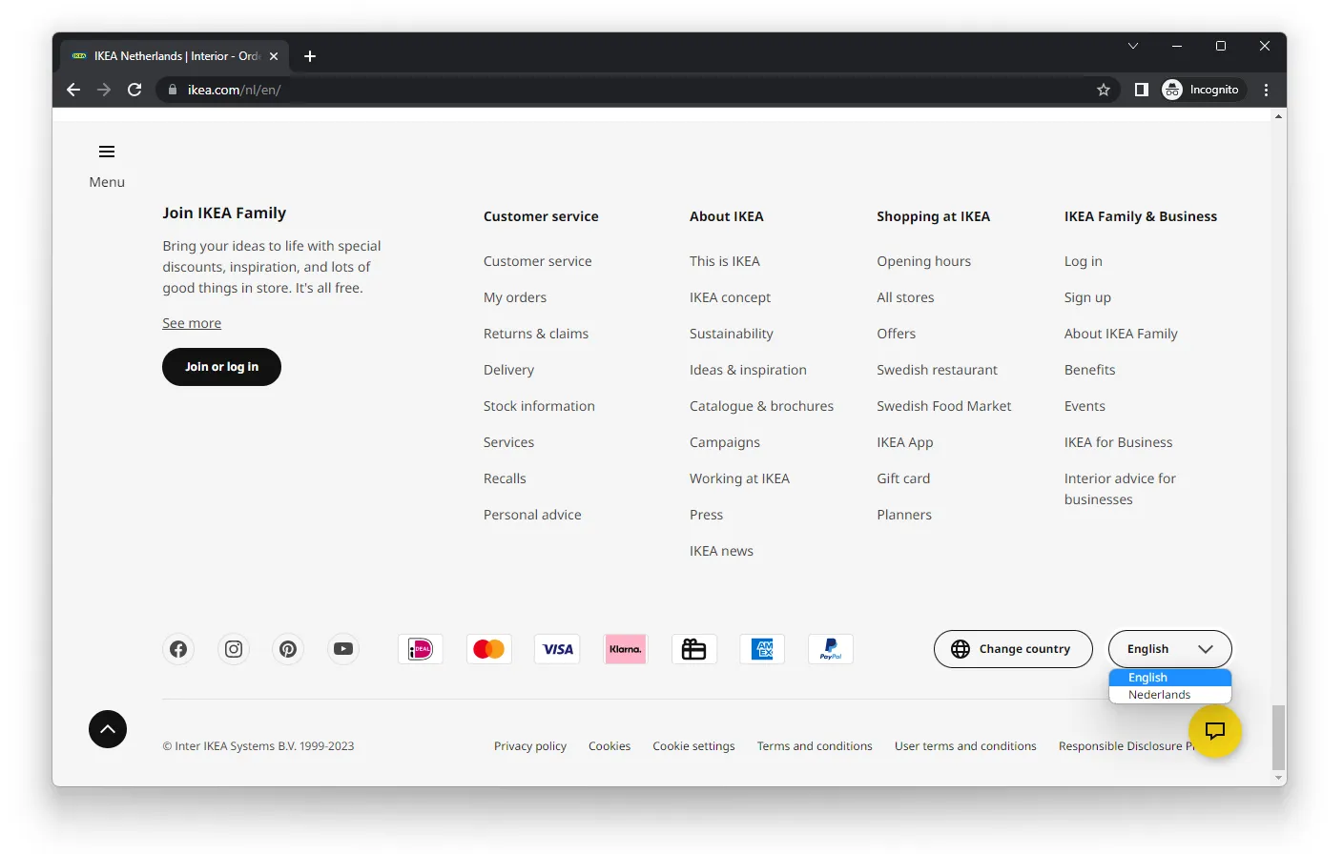Screen dimensions: 1343x854
Task: Open Working at IKEA link
Action: point(739,478)
